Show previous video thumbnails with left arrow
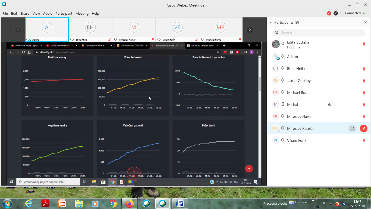The width and height of the screenshot is (371, 209). point(18,30)
